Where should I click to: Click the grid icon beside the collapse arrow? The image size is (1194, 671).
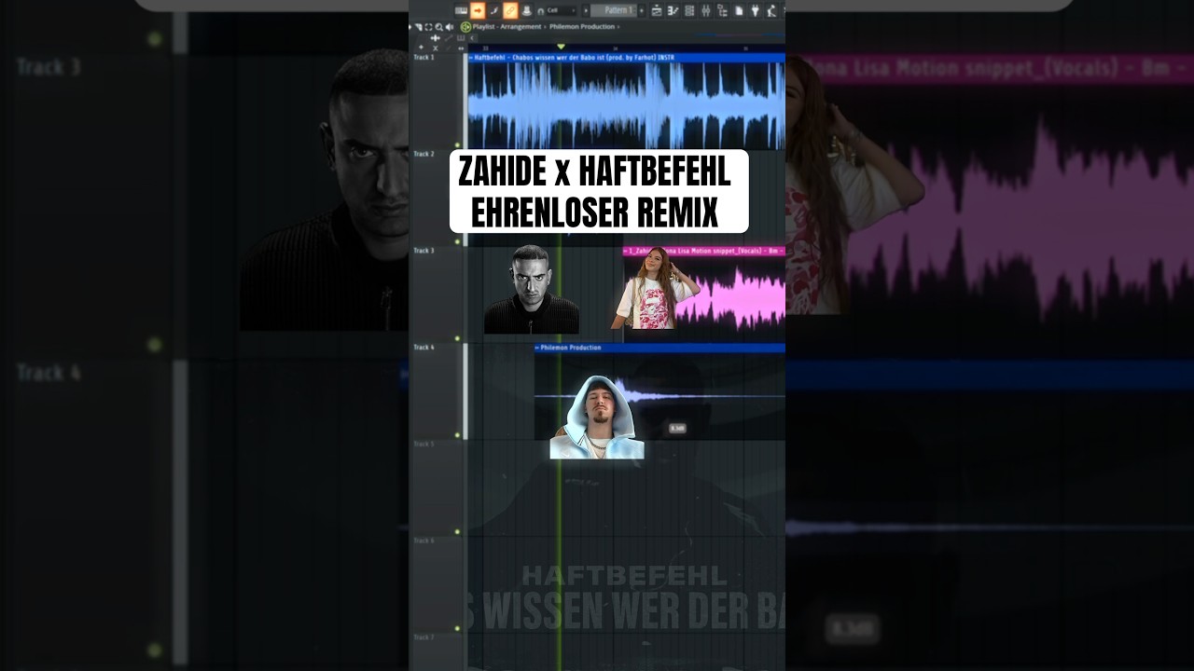click(461, 38)
